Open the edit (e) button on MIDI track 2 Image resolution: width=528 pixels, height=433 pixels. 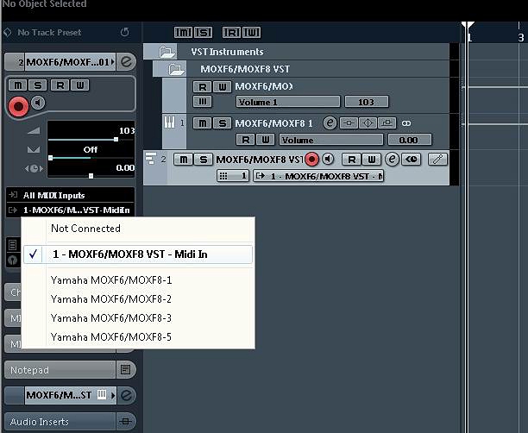tap(392, 160)
